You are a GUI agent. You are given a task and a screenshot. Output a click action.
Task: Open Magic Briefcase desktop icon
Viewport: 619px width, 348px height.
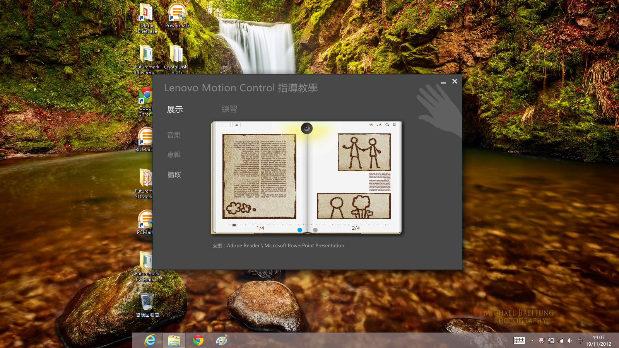147,18
